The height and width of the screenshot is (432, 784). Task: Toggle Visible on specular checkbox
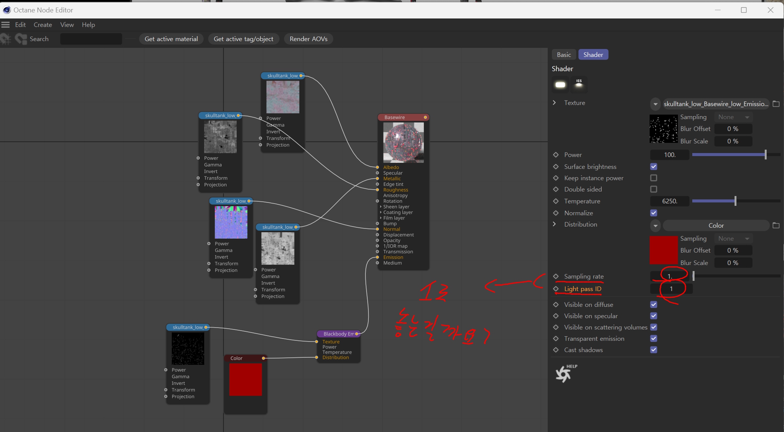pos(654,316)
